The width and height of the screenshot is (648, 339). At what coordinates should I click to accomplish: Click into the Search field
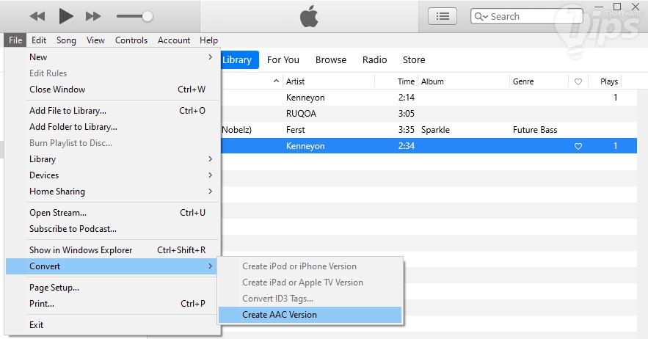click(526, 16)
